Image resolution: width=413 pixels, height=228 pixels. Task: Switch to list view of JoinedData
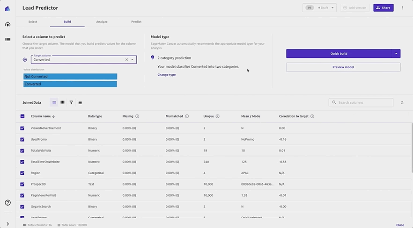pos(54,102)
